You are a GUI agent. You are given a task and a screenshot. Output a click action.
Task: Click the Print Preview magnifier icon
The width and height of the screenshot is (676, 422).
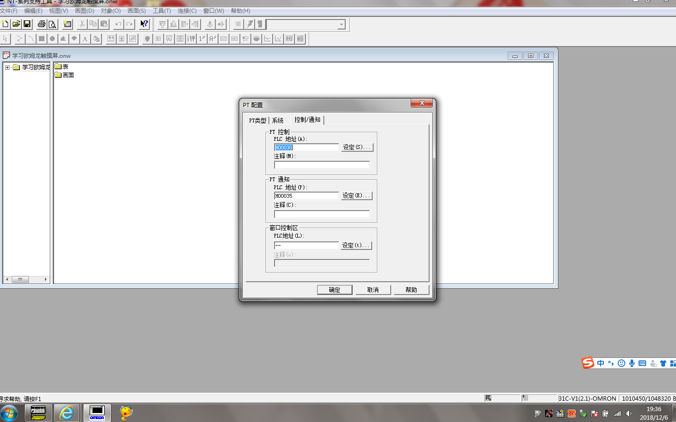pyautogui.click(x=53, y=24)
